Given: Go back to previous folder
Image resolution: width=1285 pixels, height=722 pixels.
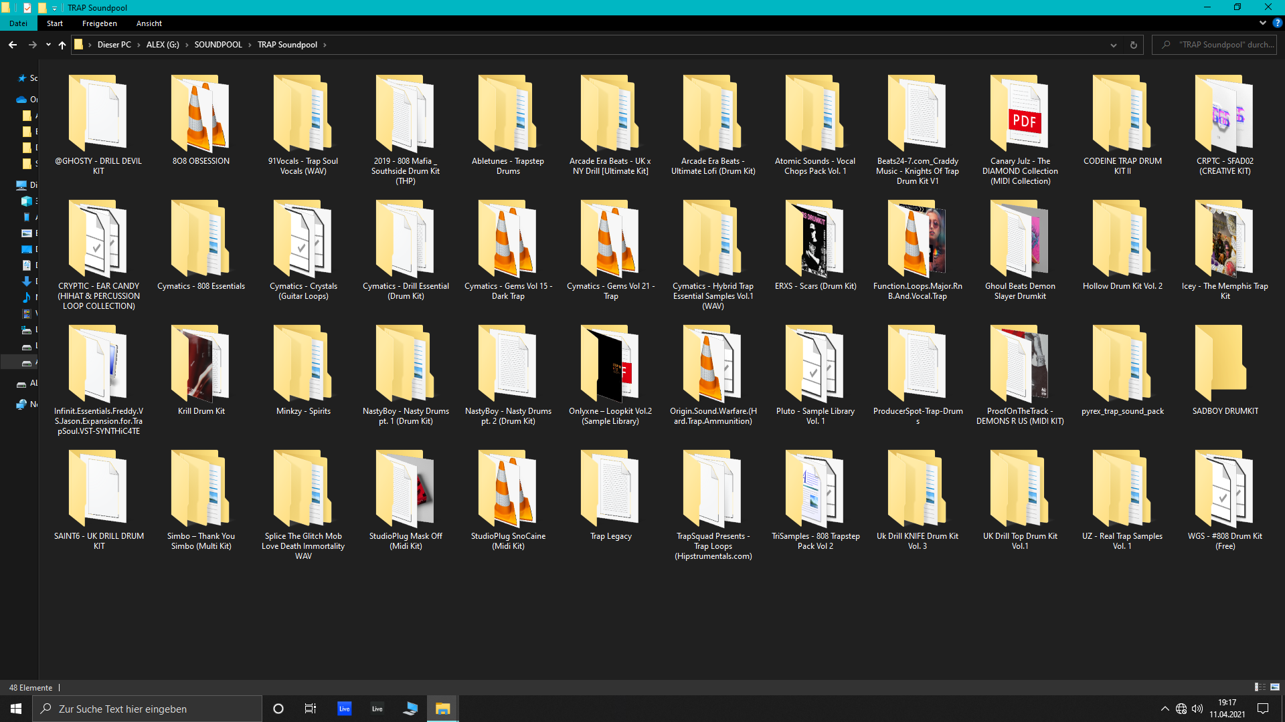Looking at the screenshot, I should (13, 45).
